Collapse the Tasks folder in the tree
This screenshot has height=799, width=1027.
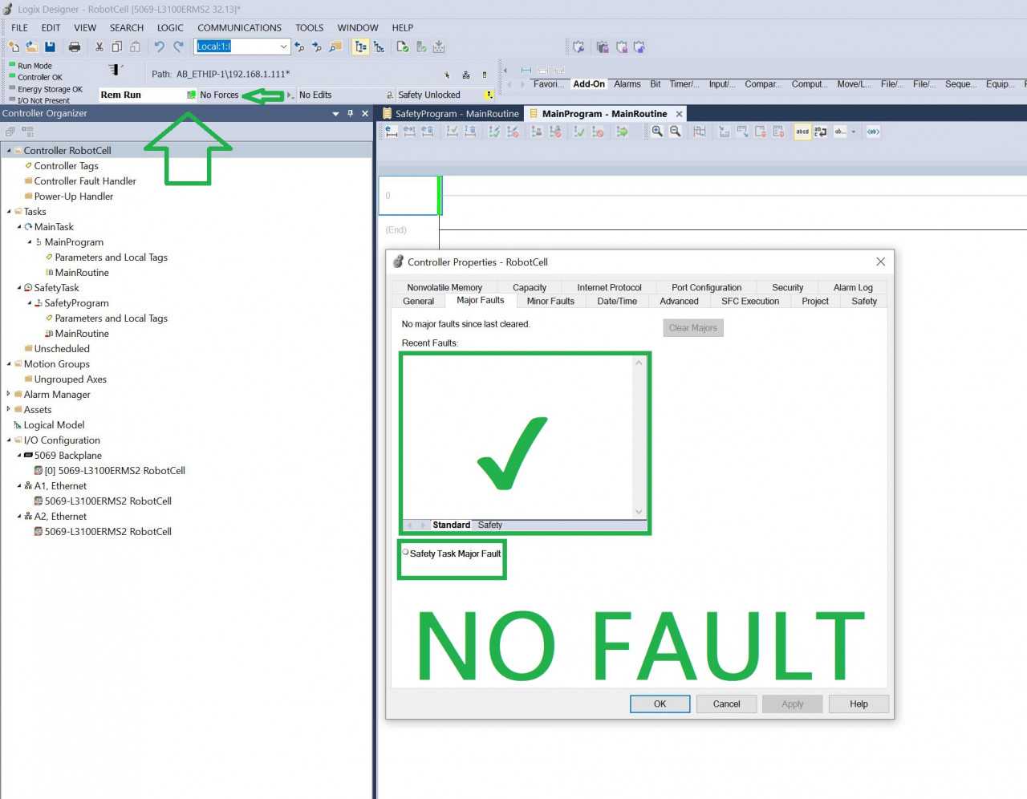pyautogui.click(x=9, y=212)
